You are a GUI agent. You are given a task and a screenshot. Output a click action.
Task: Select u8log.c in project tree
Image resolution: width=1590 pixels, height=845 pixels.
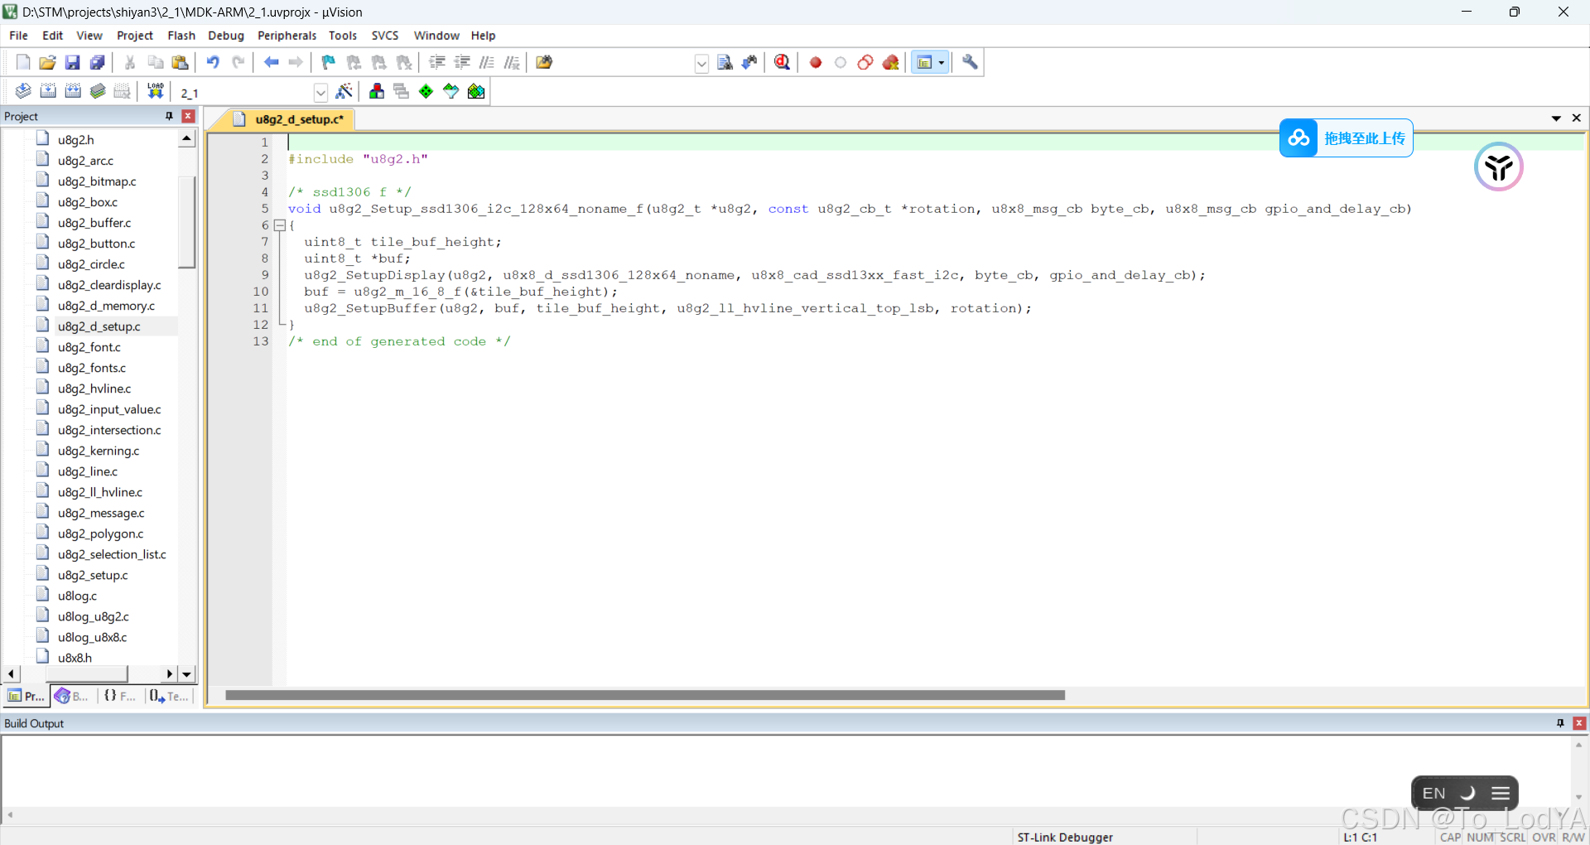[77, 596]
